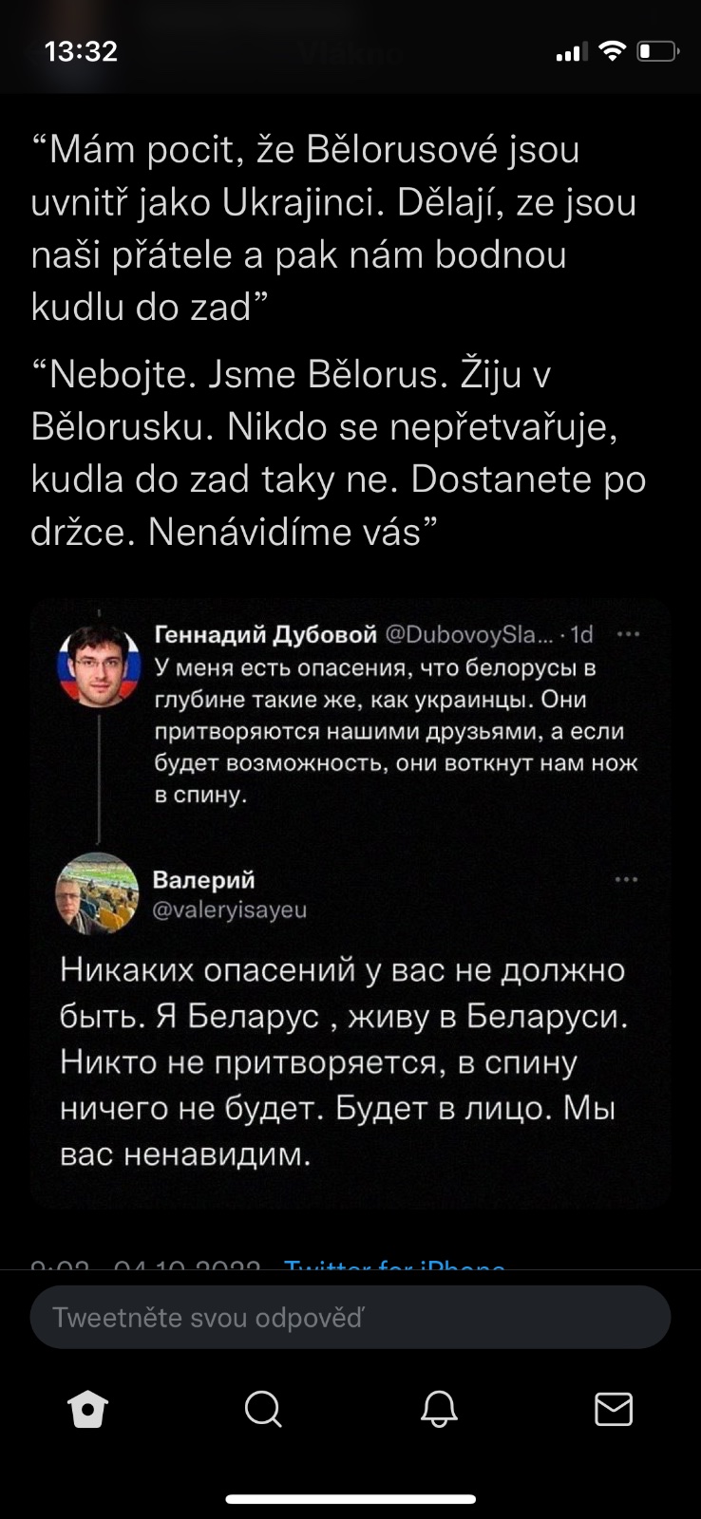Tap the @DubovoySla... username
The image size is (701, 1519).
468,634
